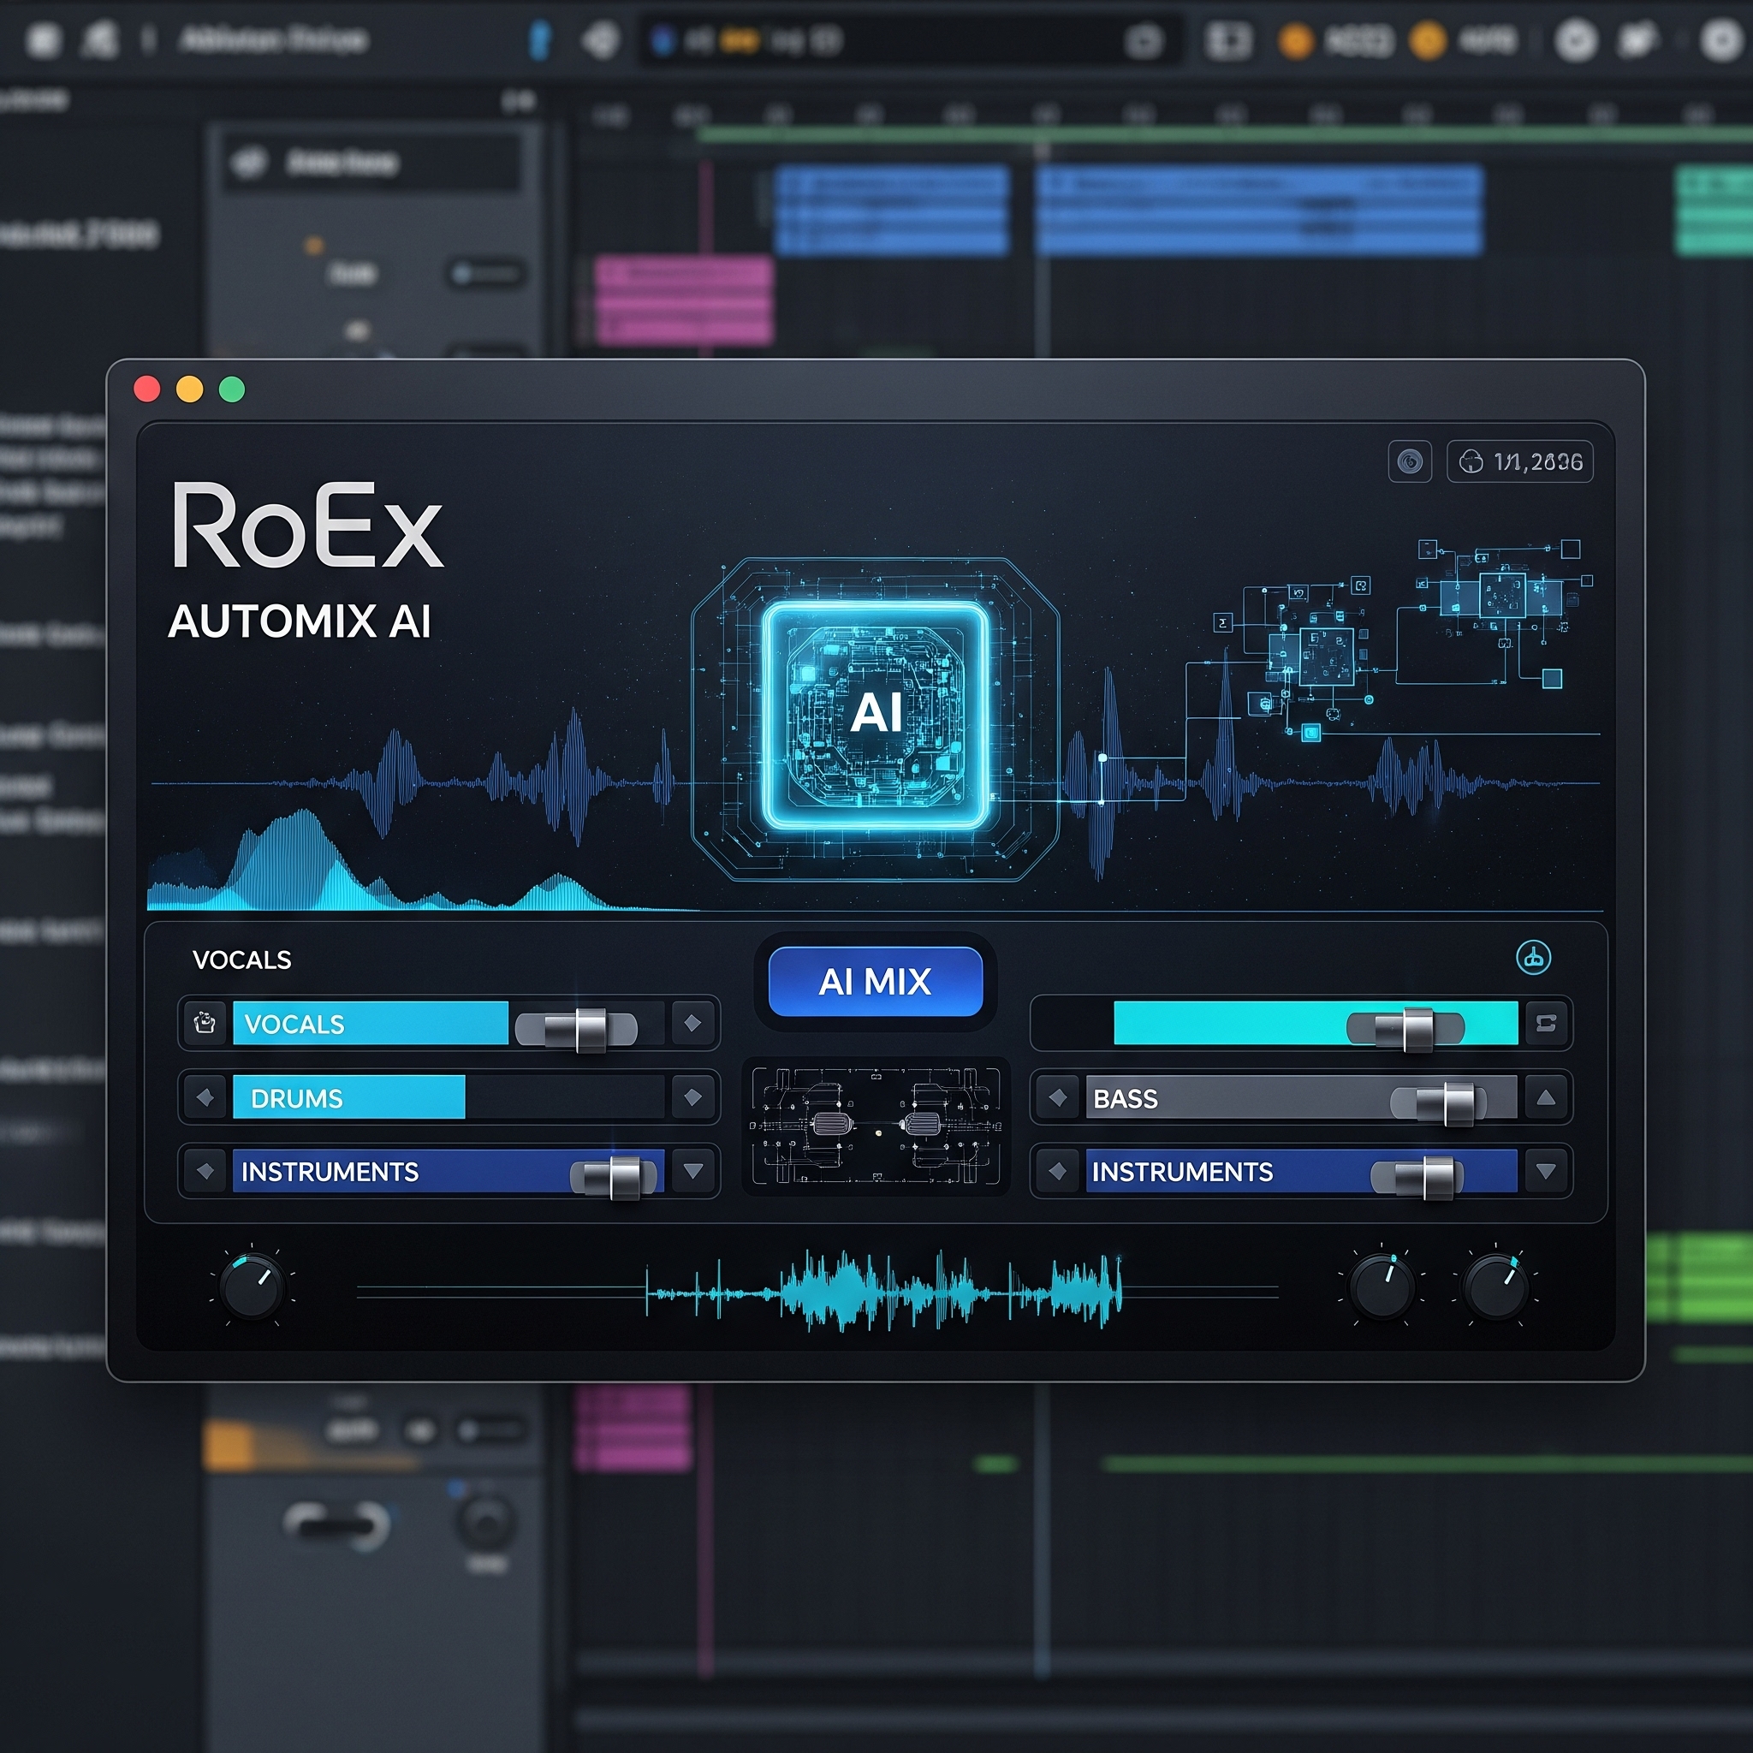Image resolution: width=1753 pixels, height=1753 pixels.
Task: Click the 1/1,2696 cloud counter button
Action: 1520,462
